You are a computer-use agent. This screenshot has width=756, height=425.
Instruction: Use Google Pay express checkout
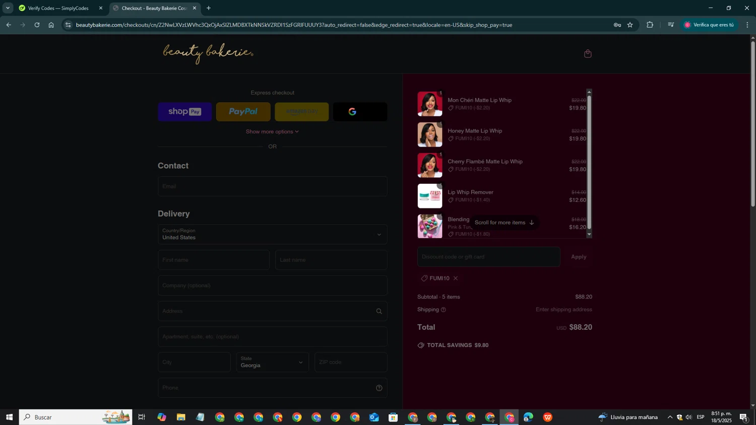point(360,112)
